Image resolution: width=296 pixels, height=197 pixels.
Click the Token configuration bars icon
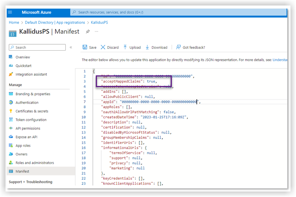pyautogui.click(x=11, y=120)
